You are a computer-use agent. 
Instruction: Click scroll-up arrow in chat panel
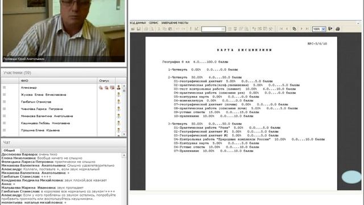[124, 155]
